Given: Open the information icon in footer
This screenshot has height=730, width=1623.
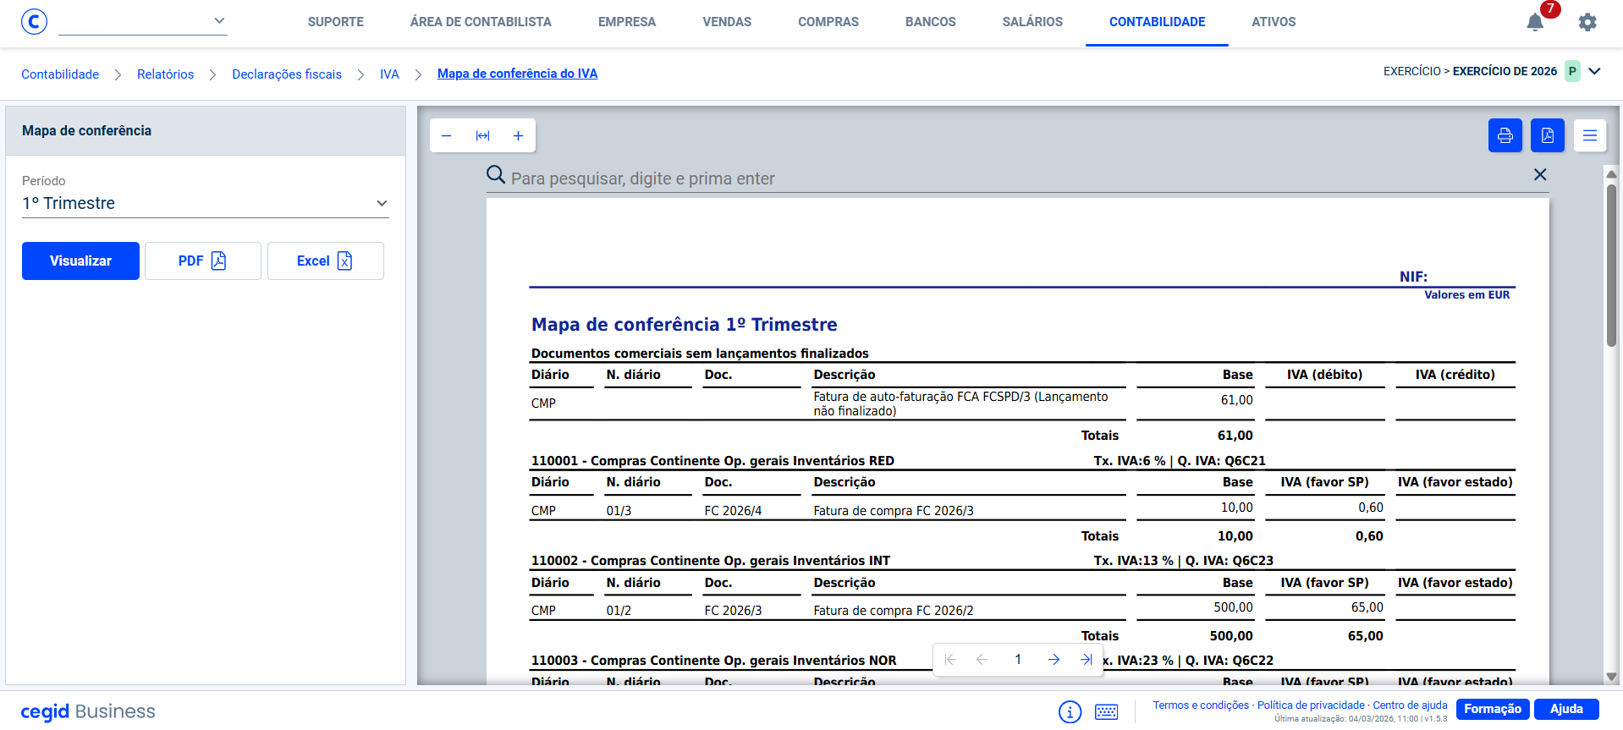Looking at the screenshot, I should (1070, 712).
